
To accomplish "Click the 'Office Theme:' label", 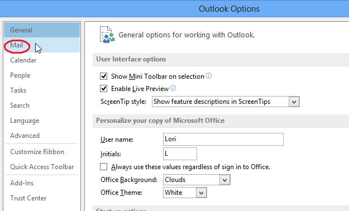I will pos(122,193).
